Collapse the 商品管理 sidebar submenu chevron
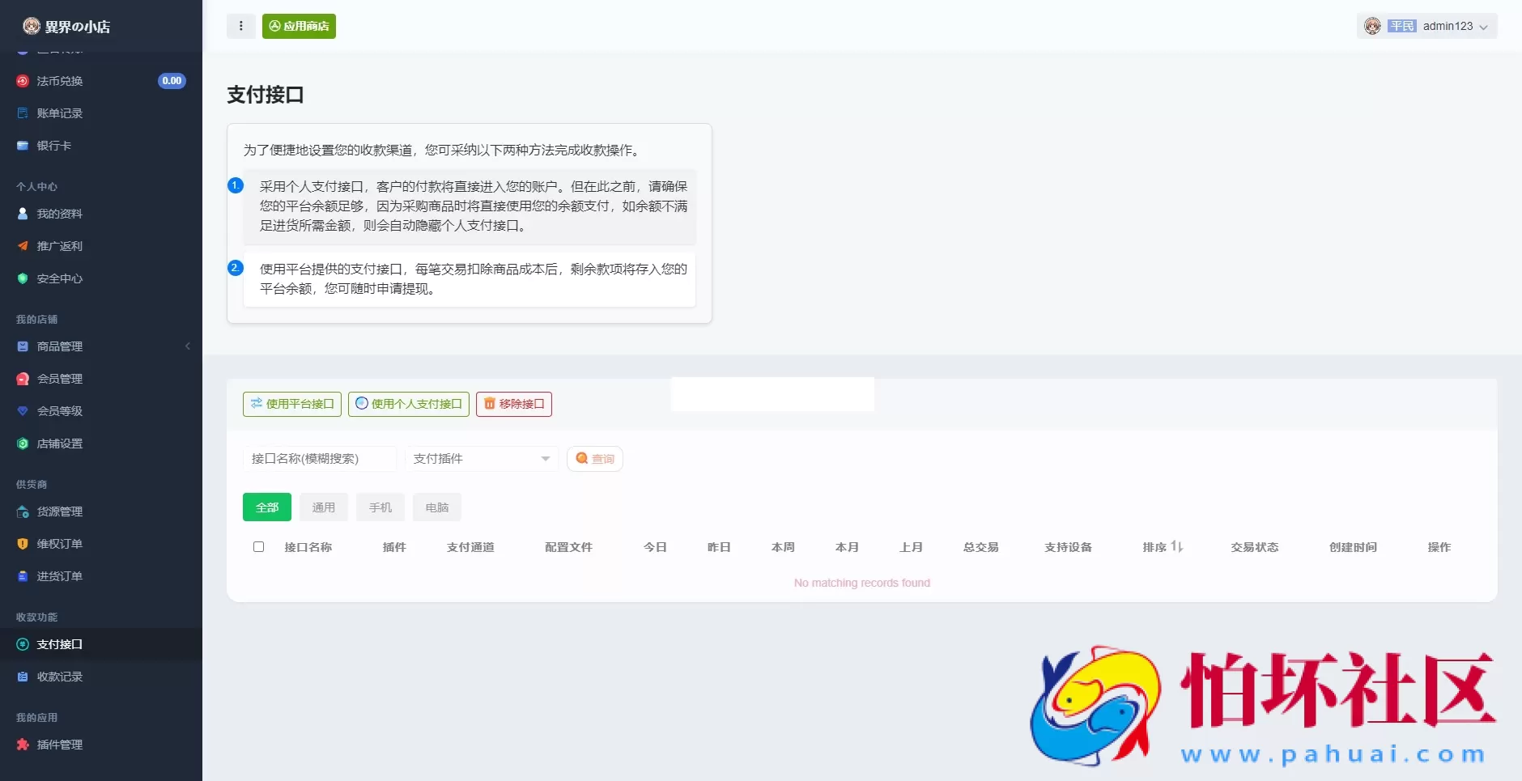 (x=189, y=346)
